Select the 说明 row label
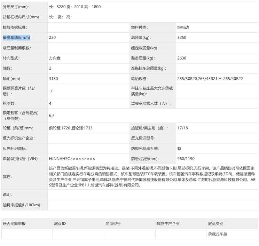The image size is (259, 246). click(x=7, y=195)
